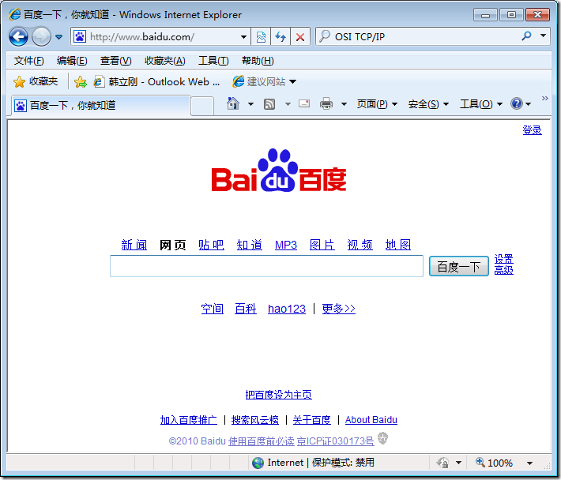This screenshot has height=480, width=561.
Task: Click the shield icon after 京ICP证030173号
Action: click(382, 438)
